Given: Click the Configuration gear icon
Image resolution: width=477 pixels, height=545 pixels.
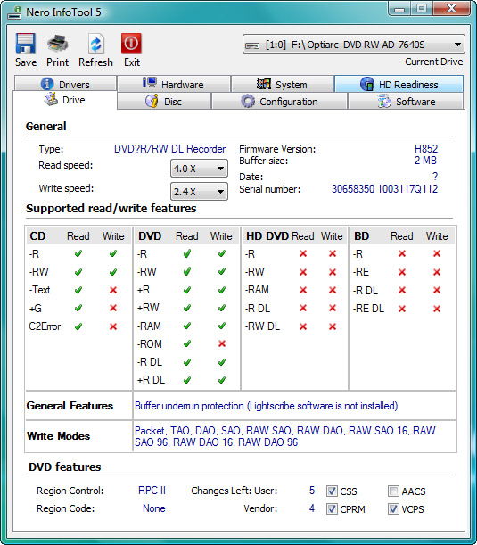Looking at the screenshot, I should click(x=247, y=101).
